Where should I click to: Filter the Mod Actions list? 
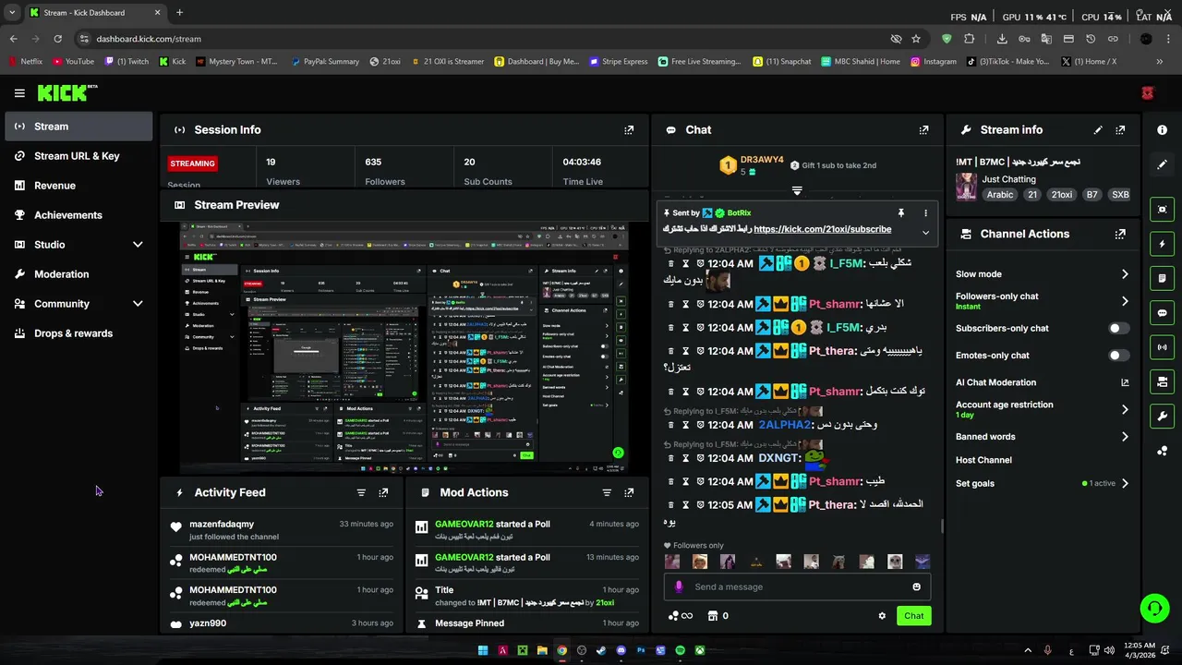[607, 493]
